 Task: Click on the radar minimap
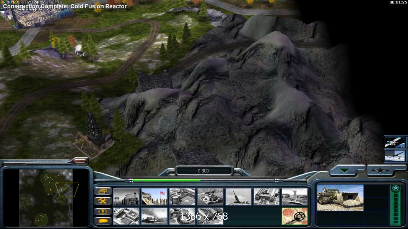click(x=46, y=198)
